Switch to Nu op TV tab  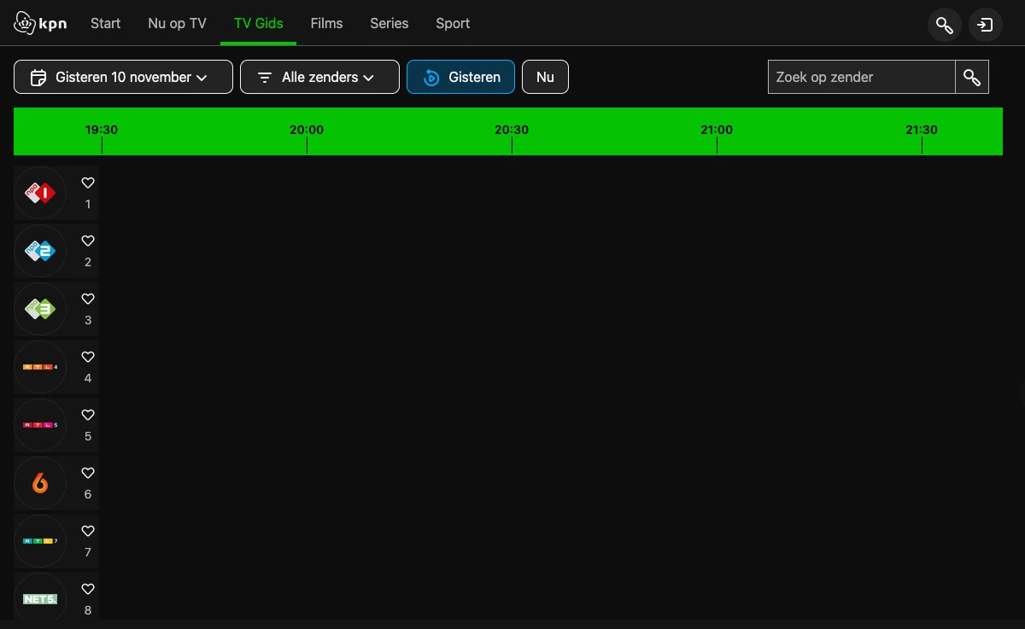click(177, 24)
